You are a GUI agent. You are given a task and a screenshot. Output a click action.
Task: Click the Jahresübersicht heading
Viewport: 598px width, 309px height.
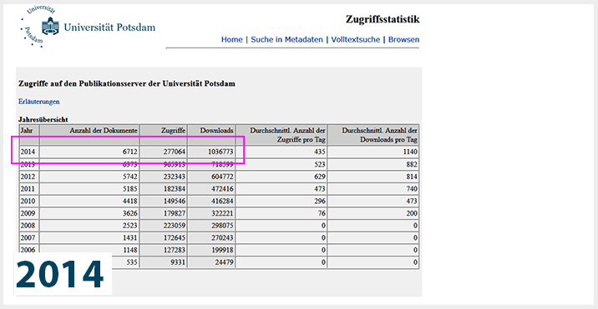(43, 119)
